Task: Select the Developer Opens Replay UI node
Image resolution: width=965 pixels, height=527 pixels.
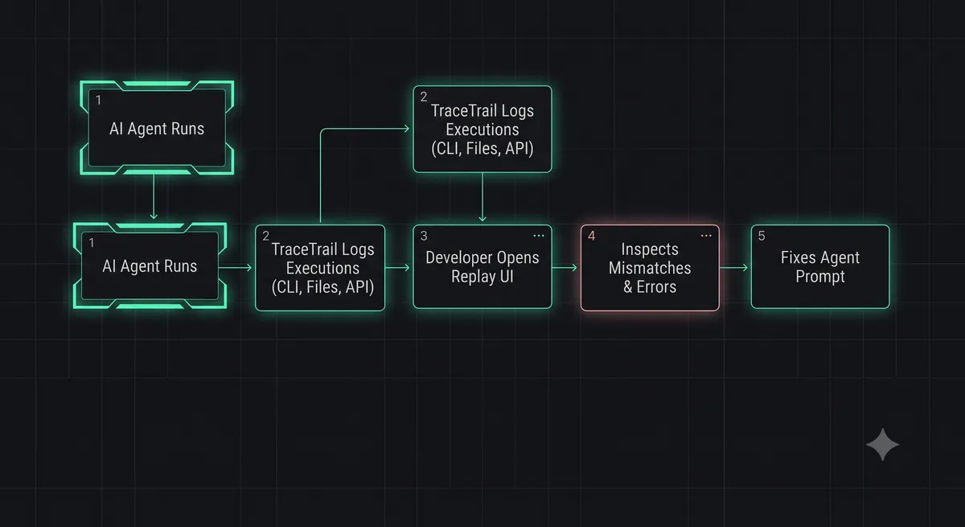Action: pos(482,267)
